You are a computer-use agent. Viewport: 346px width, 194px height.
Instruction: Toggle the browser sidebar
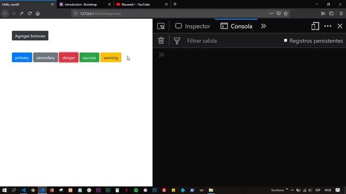pyautogui.click(x=331, y=13)
